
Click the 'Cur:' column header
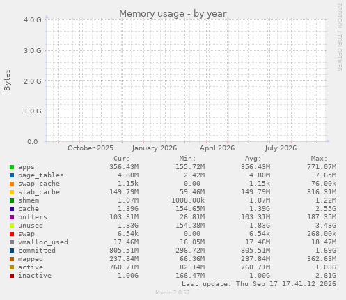122,159
